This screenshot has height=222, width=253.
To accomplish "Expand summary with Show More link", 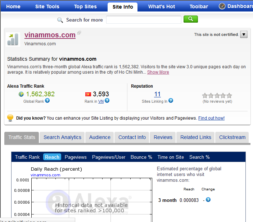I will tap(158, 72).
